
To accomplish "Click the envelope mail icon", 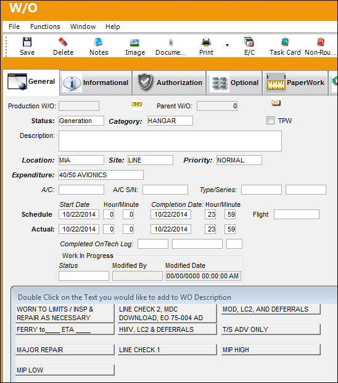I will pyautogui.click(x=276, y=102).
